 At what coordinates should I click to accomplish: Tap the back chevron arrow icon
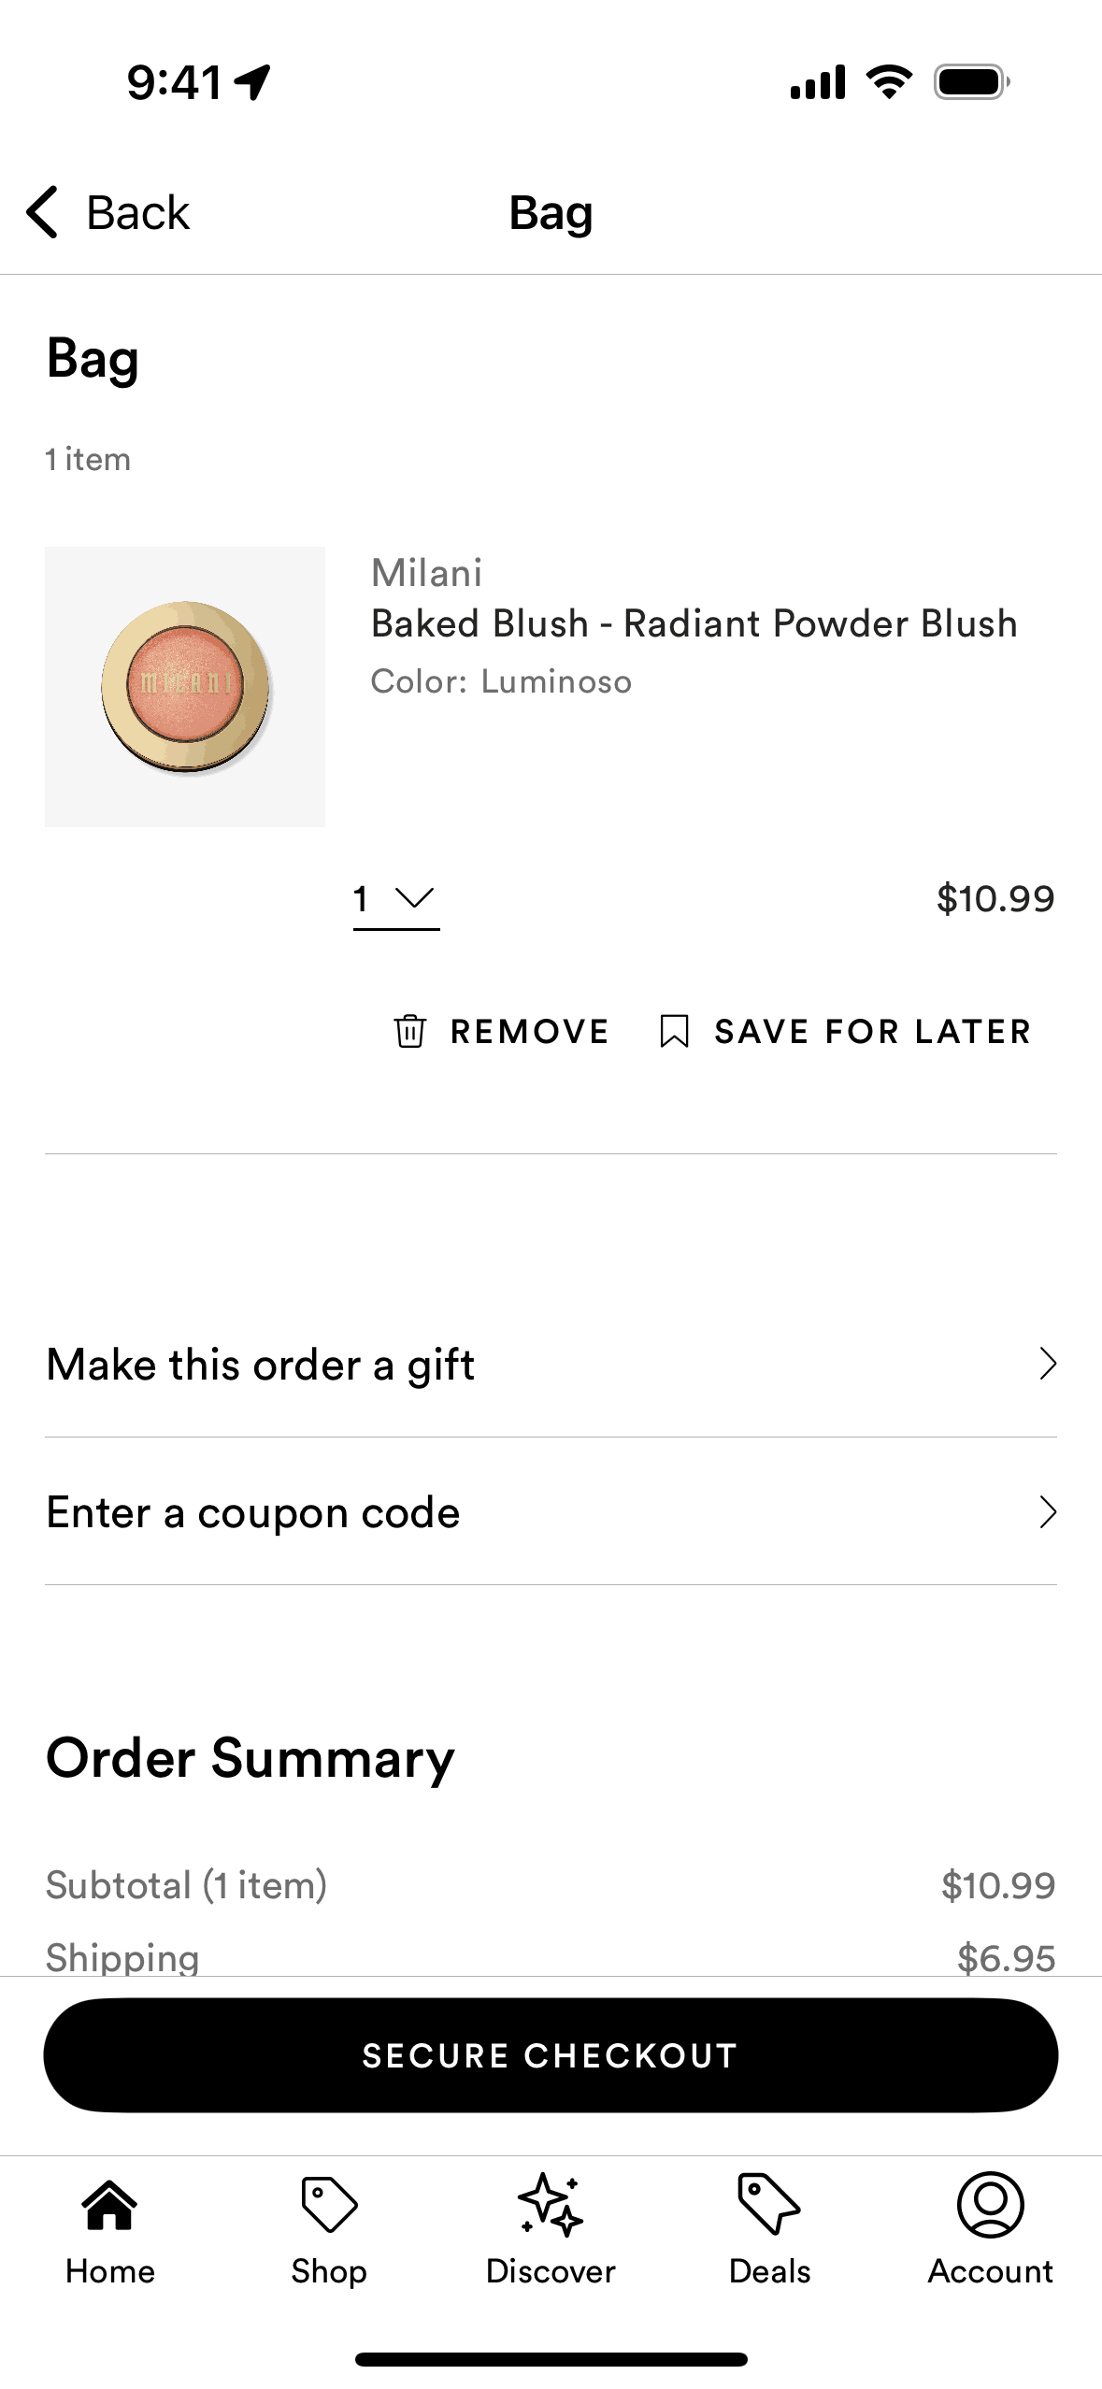point(43,212)
